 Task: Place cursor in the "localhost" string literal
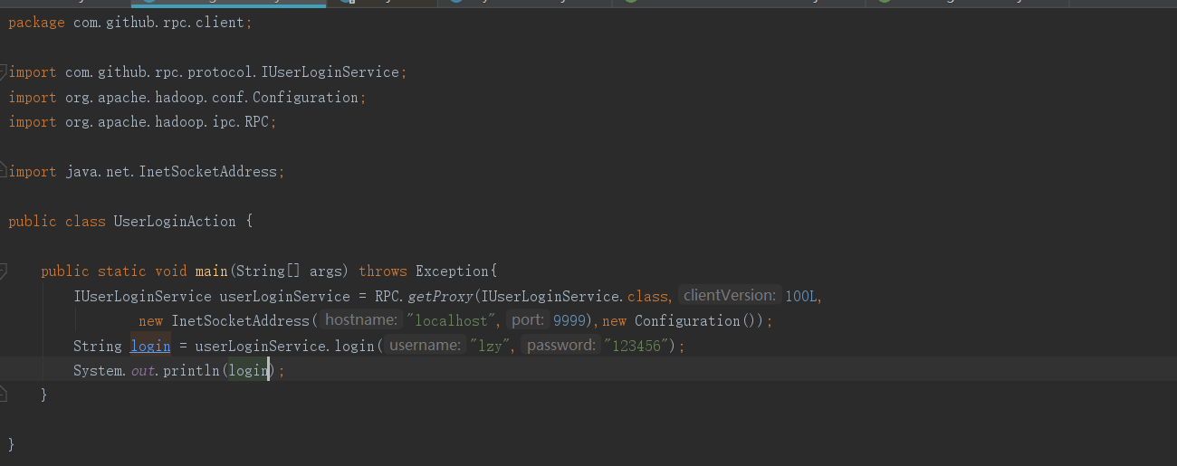click(x=453, y=321)
